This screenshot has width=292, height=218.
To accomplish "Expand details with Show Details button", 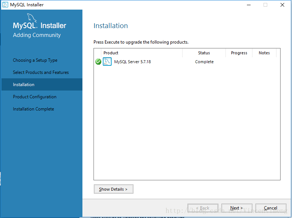I will pos(113,189).
